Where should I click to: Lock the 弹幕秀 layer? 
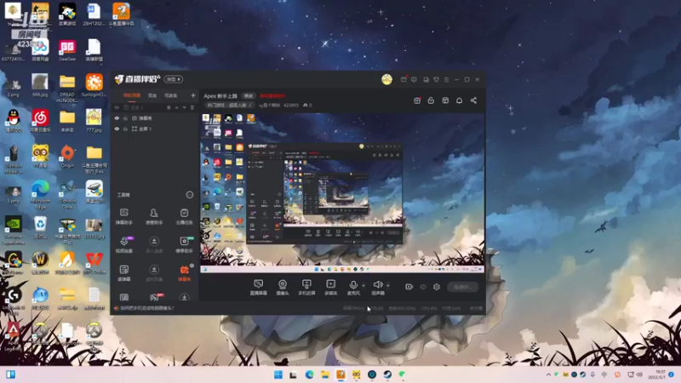click(x=125, y=118)
